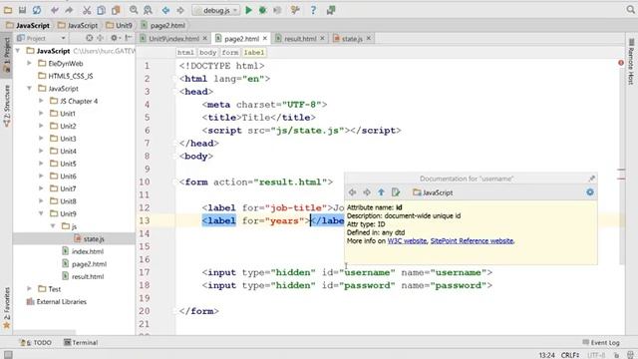638x359 pixels.
Task: Start debugging with the bug icon
Action: point(263,10)
